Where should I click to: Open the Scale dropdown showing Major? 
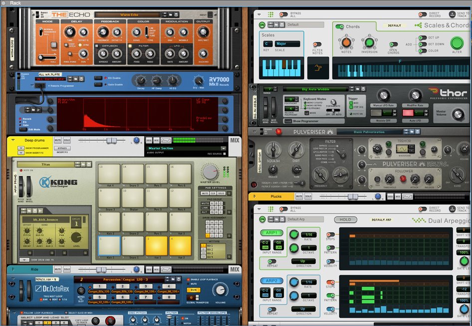(x=287, y=44)
